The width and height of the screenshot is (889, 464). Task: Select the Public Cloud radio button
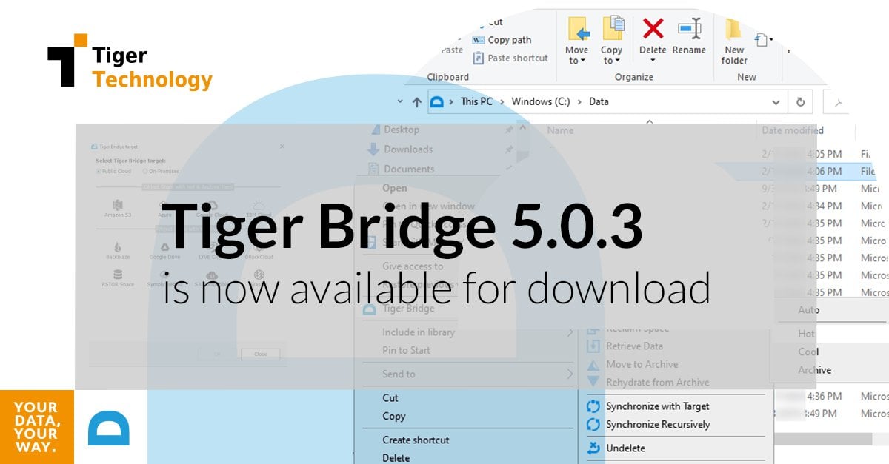99,171
